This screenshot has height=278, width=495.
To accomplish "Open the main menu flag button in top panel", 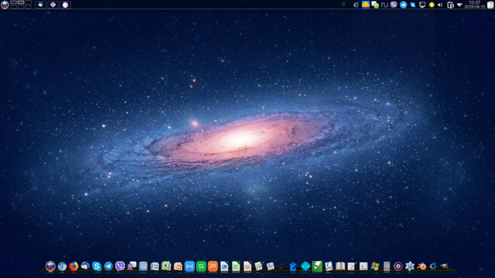I will pos(5,4).
